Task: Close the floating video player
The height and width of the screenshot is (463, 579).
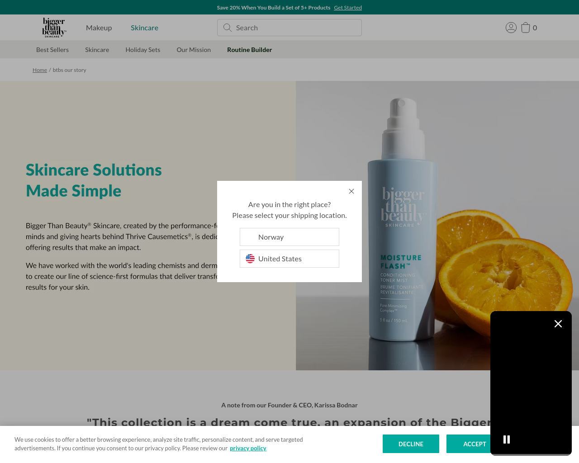Action: click(558, 324)
